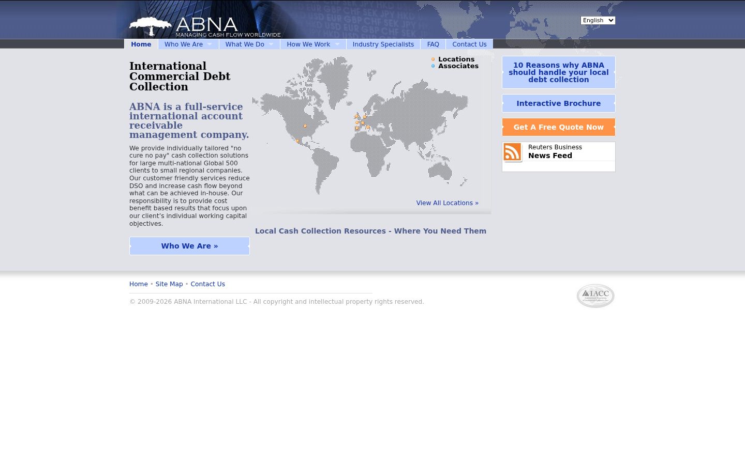Viewport: 745px width, 465px height.
Task: Click the 10 Reasons why ABNA button
Action: coord(559,72)
